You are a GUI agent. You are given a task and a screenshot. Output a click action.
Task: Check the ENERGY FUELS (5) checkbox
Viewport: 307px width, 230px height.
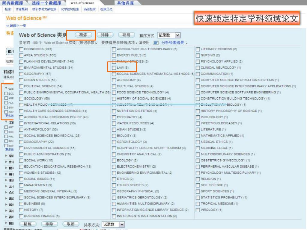click(114, 55)
